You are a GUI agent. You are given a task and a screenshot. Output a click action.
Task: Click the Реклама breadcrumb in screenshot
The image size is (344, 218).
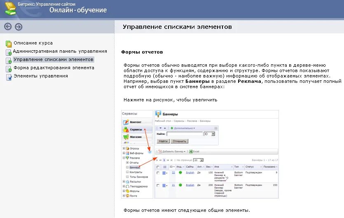[x=192, y=121]
